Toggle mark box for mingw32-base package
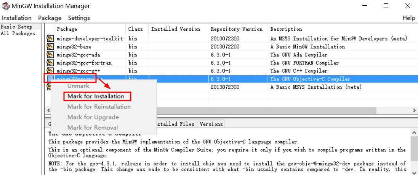Viewport: 418px width, 175px height. point(50,47)
